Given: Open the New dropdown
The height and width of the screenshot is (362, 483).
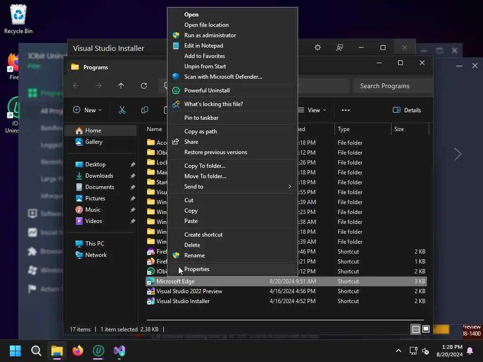Looking at the screenshot, I should pyautogui.click(x=87, y=110).
